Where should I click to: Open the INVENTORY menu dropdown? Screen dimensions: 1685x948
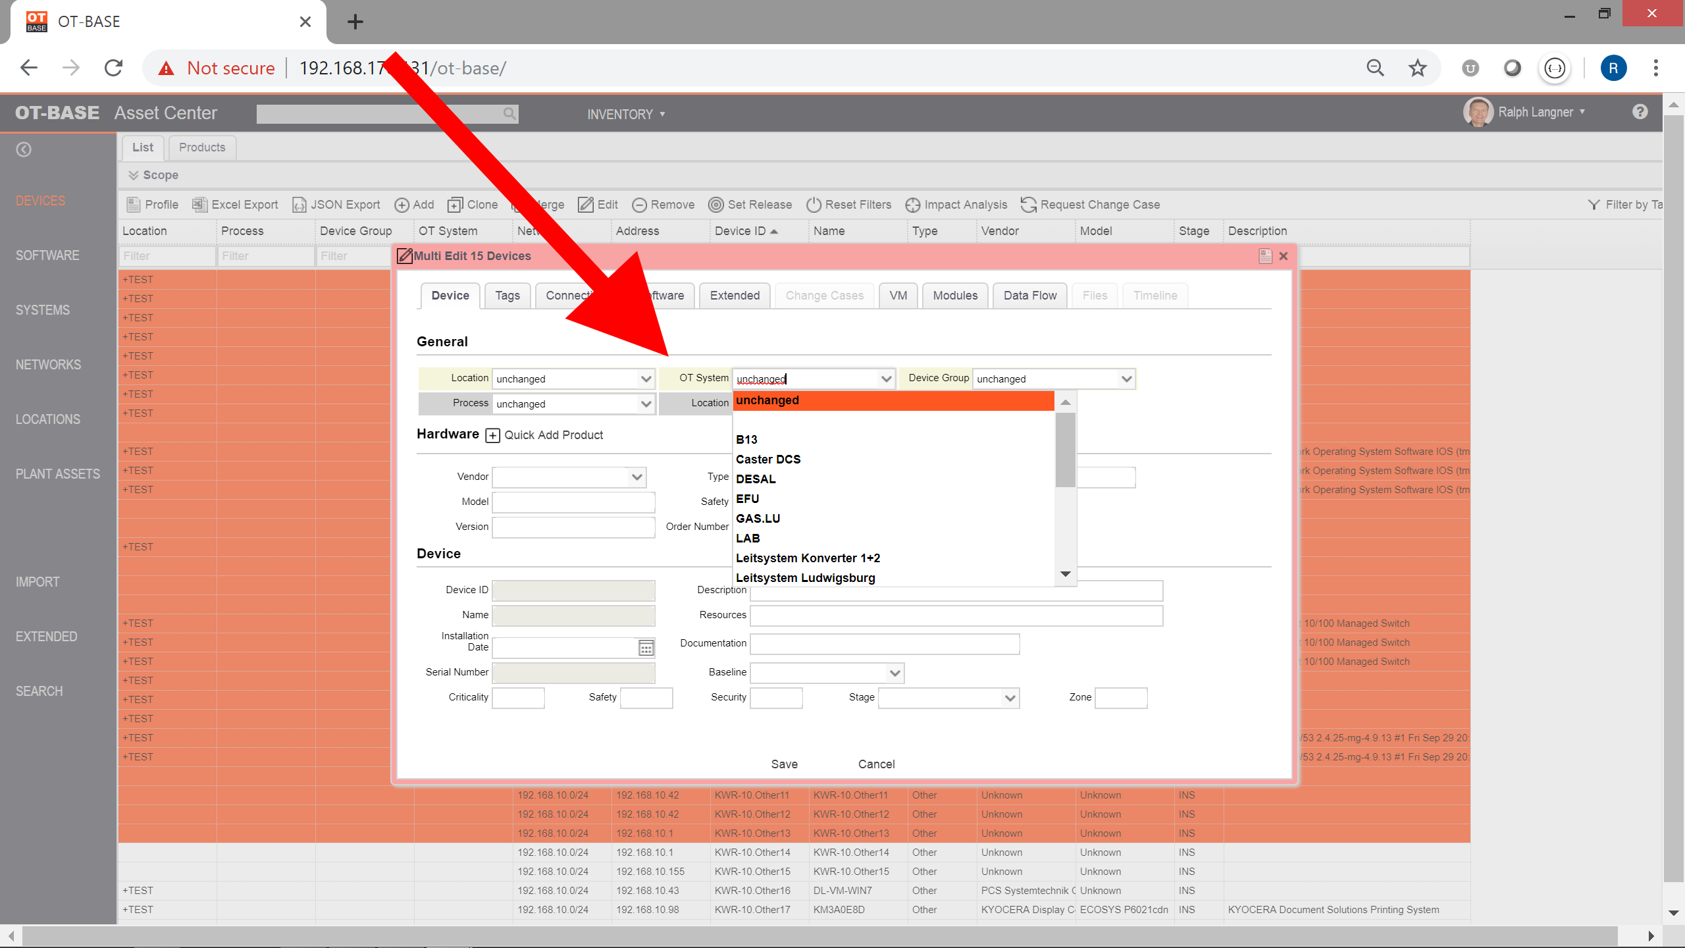click(626, 114)
